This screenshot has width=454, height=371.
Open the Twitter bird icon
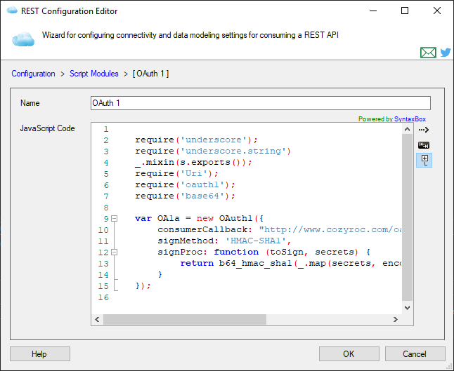[446, 53]
